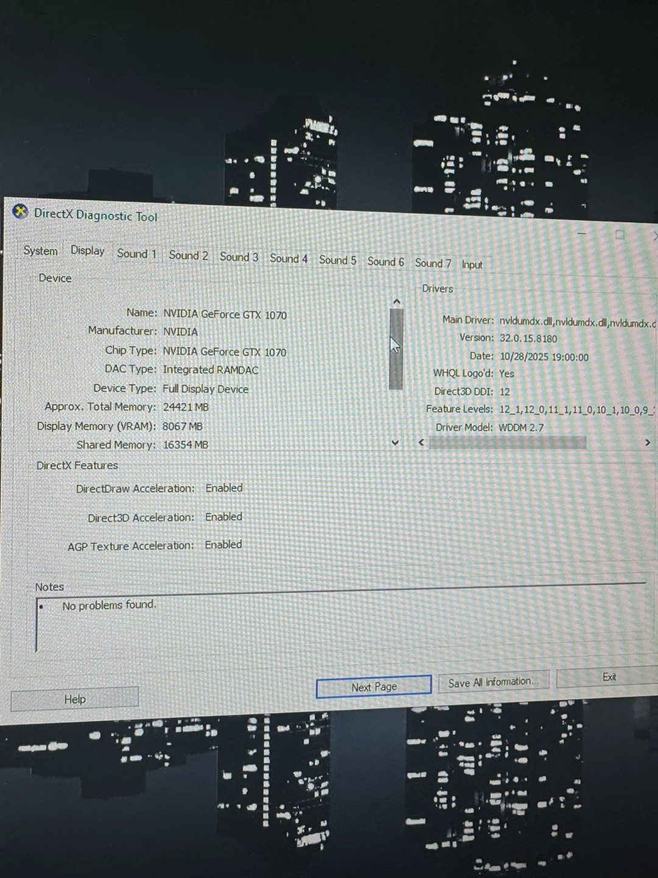Click the DirectX Diagnostic Tool title icon
This screenshot has height=878, width=658.
tap(20, 212)
